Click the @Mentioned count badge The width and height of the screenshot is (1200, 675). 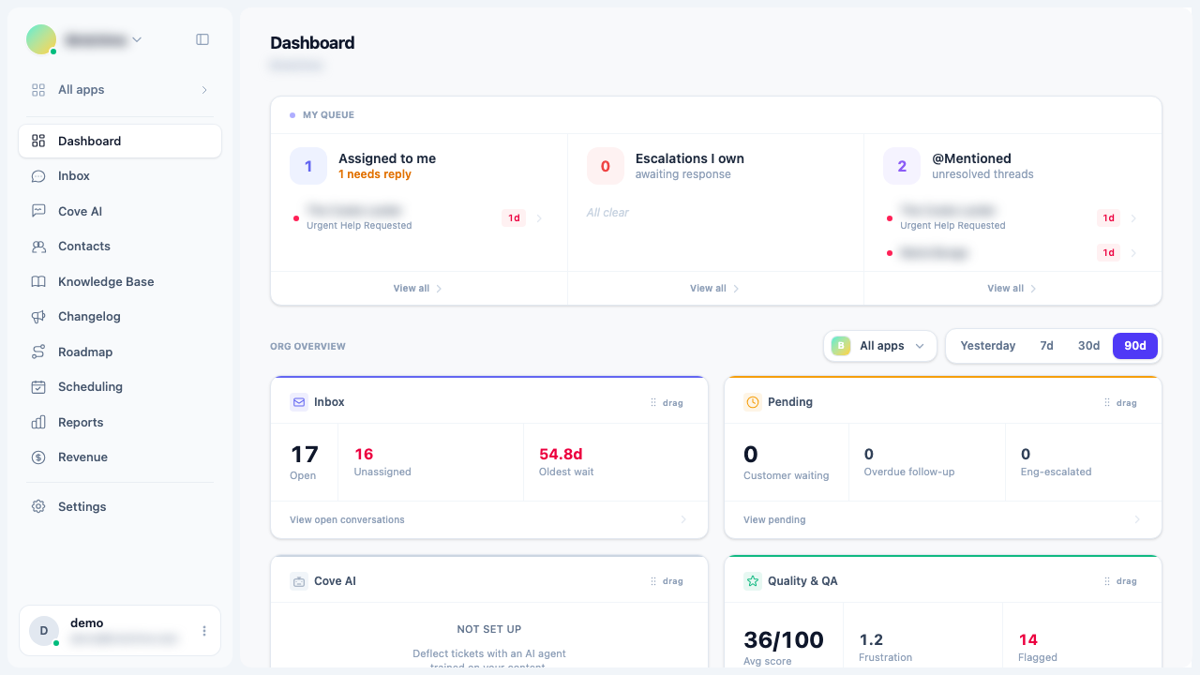tap(902, 166)
